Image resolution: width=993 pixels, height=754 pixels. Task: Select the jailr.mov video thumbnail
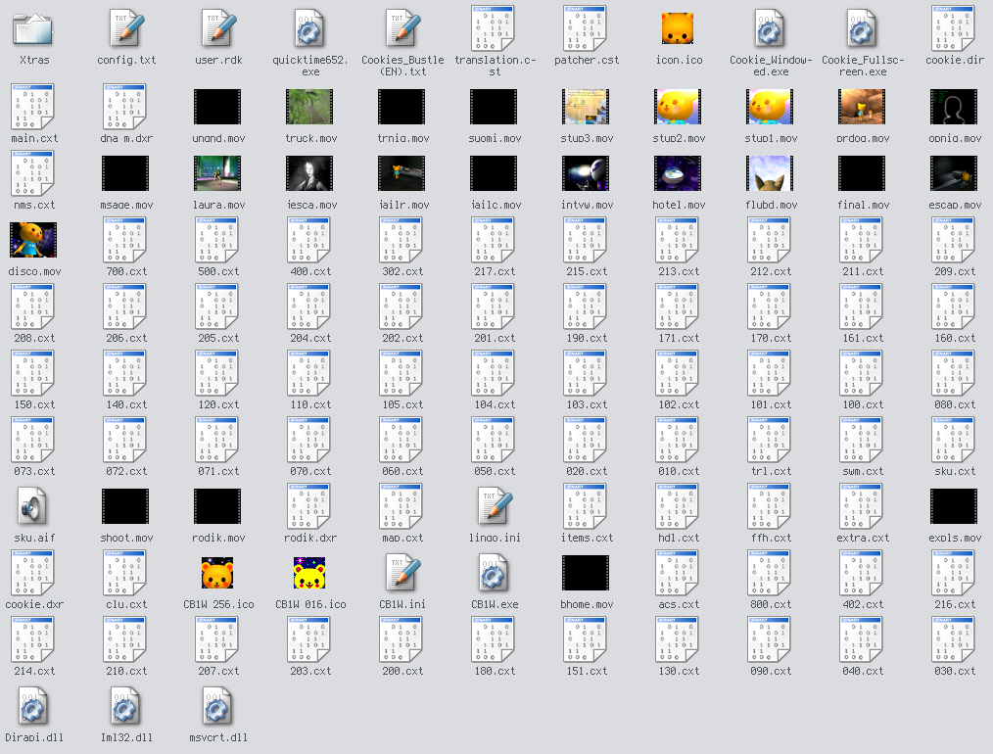pos(402,173)
